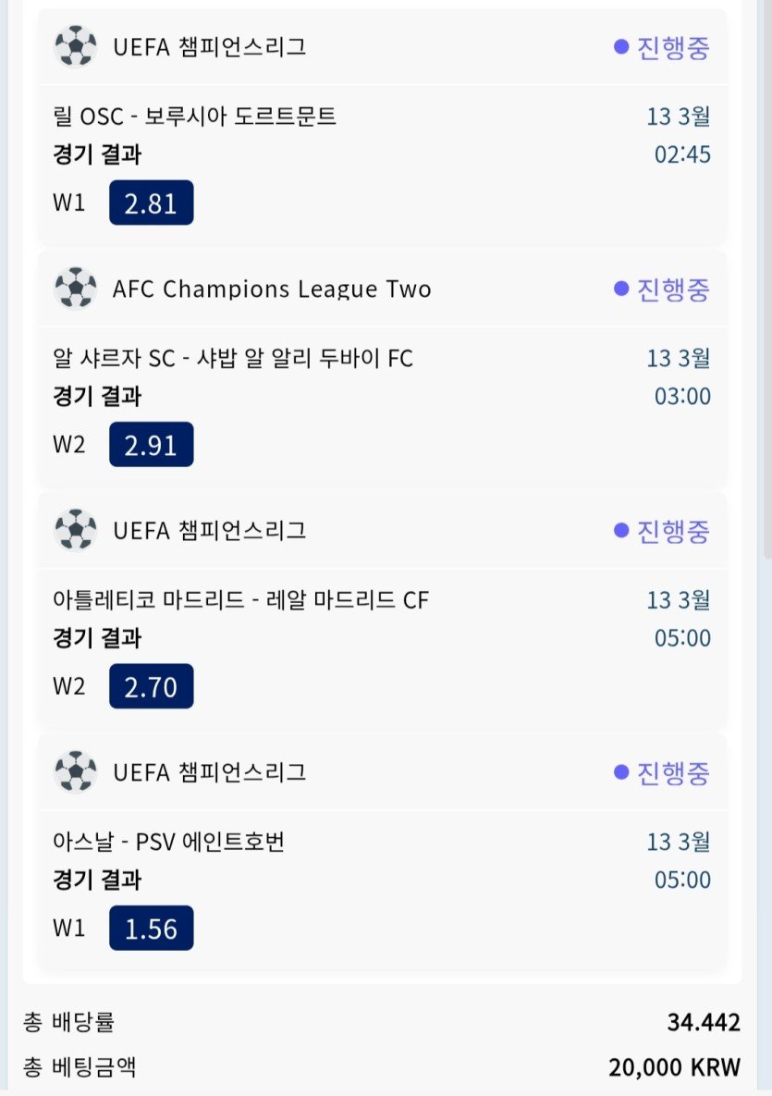Image resolution: width=772 pixels, height=1096 pixels.
Task: Click the soccer ball icon above 아틀레티코 마드리드 match
Action: point(75,530)
